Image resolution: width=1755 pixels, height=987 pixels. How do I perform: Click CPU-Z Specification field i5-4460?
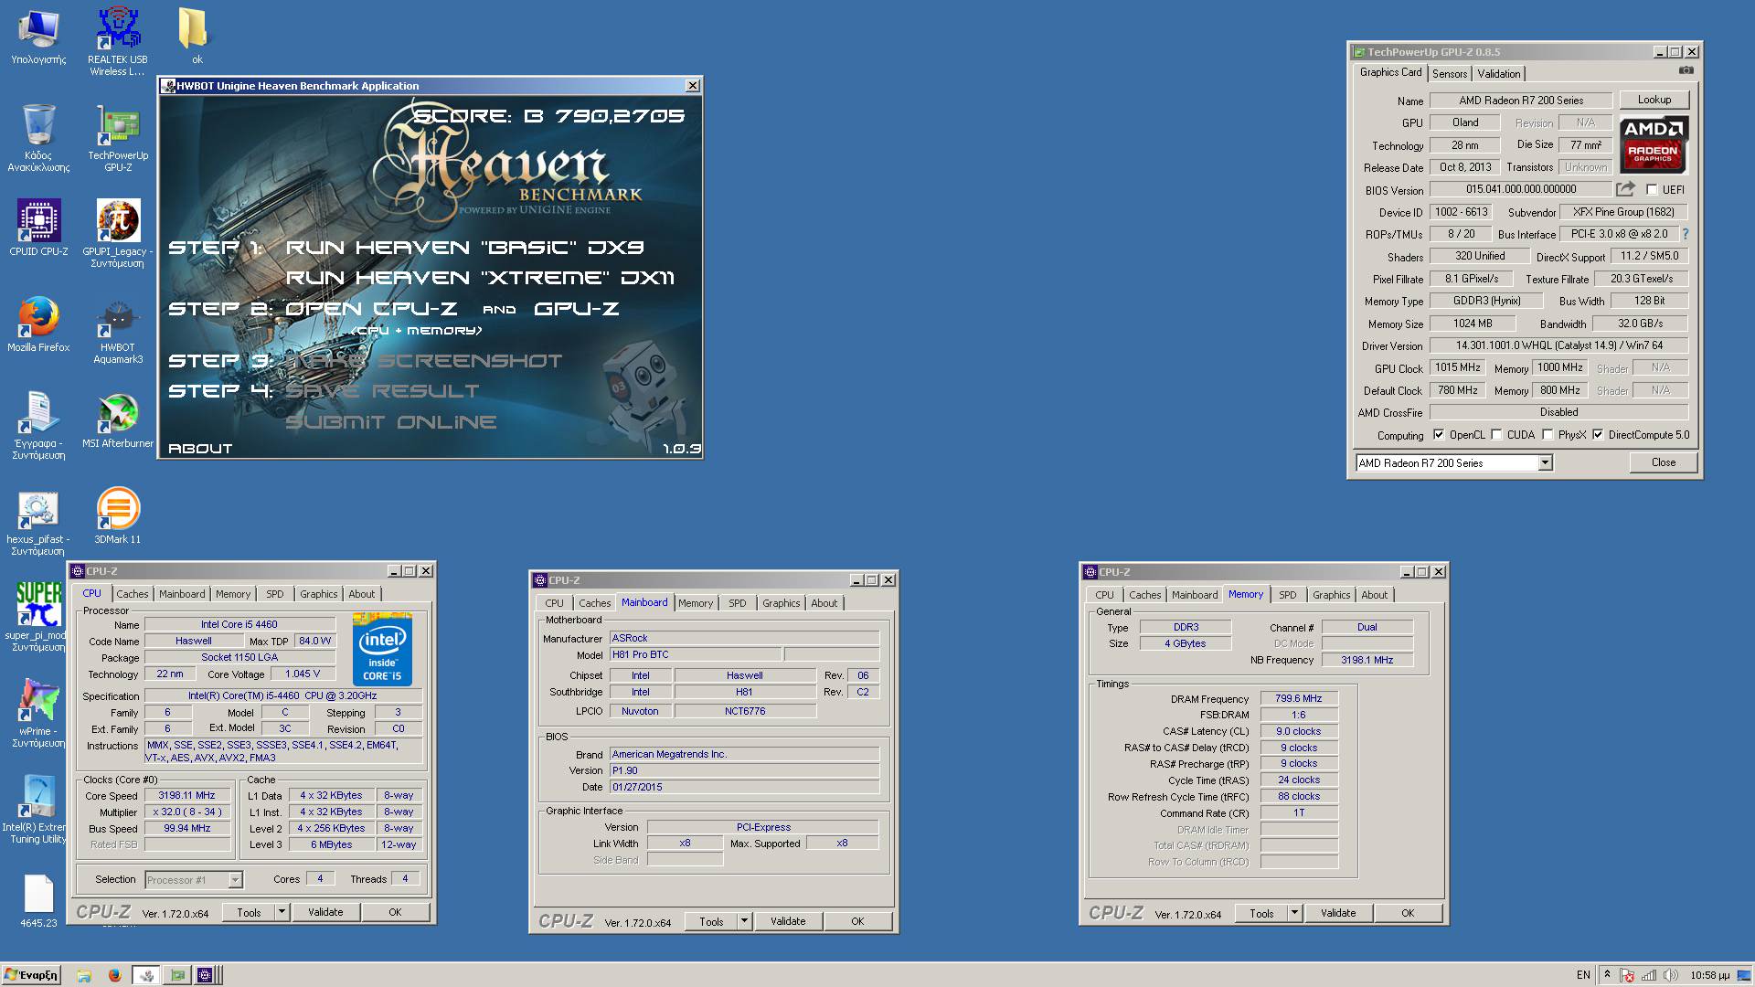[x=283, y=695]
